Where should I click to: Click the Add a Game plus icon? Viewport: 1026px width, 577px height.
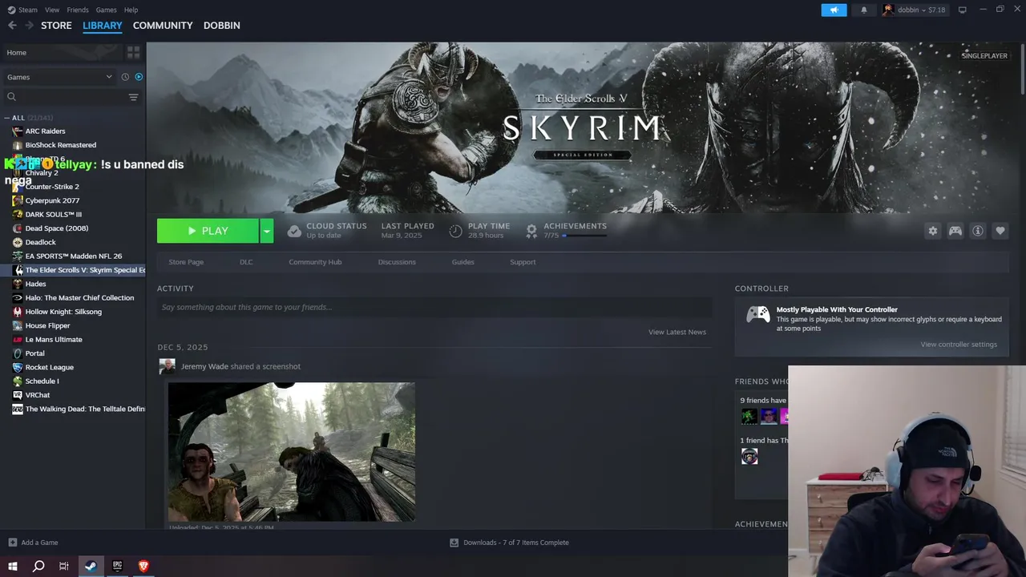pos(12,543)
